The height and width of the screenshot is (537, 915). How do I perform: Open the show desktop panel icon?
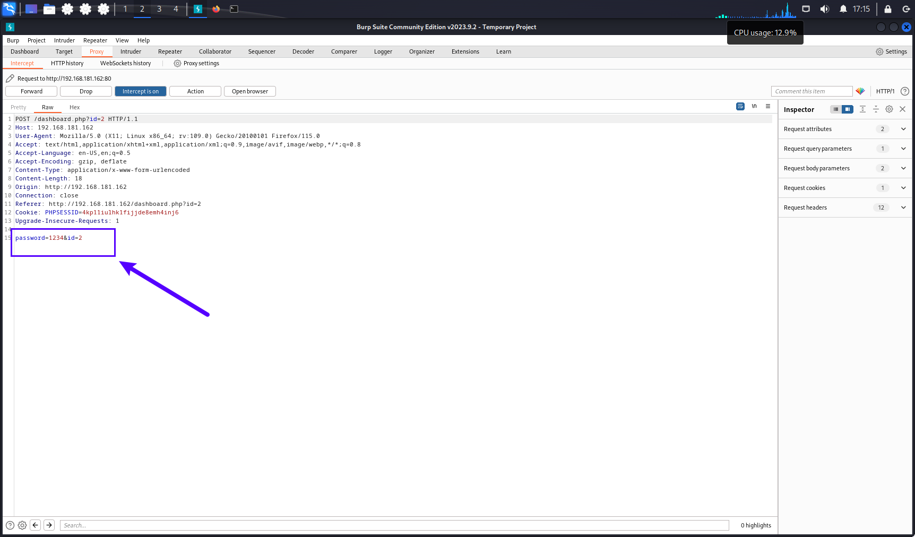(31, 9)
